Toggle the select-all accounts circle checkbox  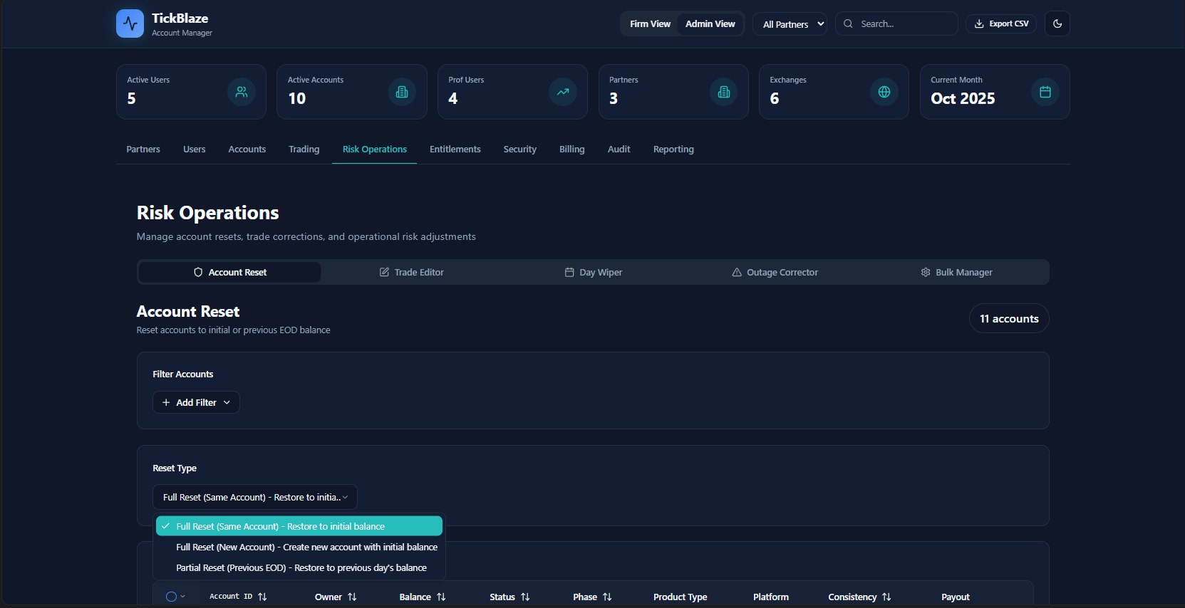point(171,597)
